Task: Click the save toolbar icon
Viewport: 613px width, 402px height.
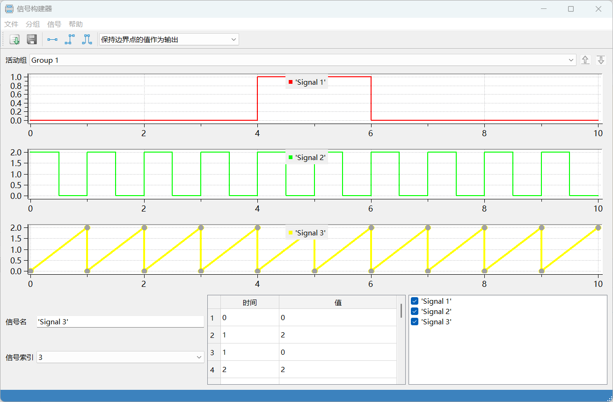Action: (32, 39)
